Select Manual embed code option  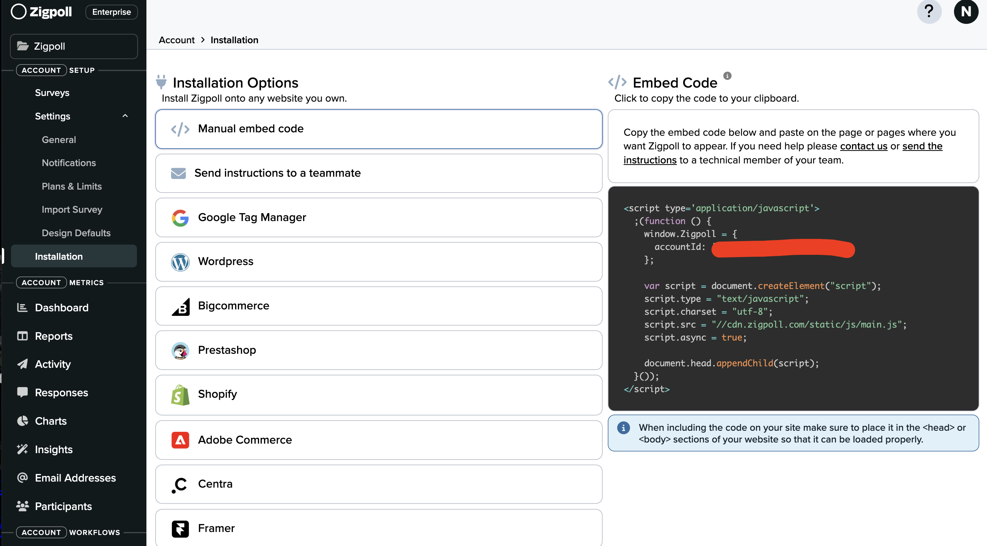pos(378,129)
